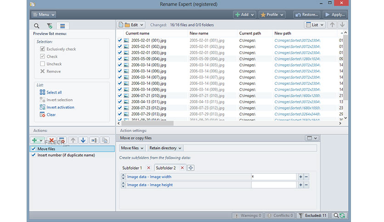Open the Menu dropdown
Viewport: 384px width, 222px height.
point(44,15)
